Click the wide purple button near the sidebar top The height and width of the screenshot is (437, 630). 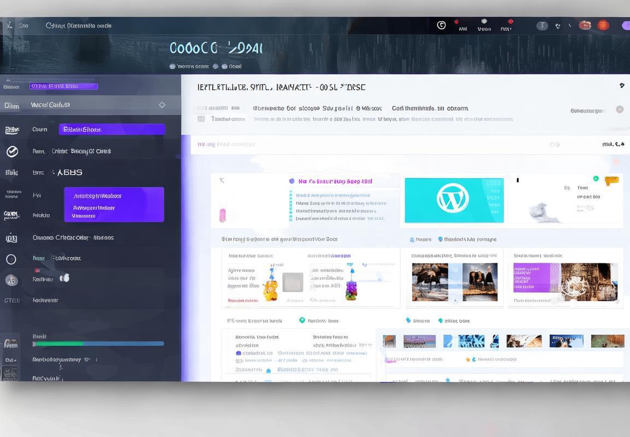(112, 129)
